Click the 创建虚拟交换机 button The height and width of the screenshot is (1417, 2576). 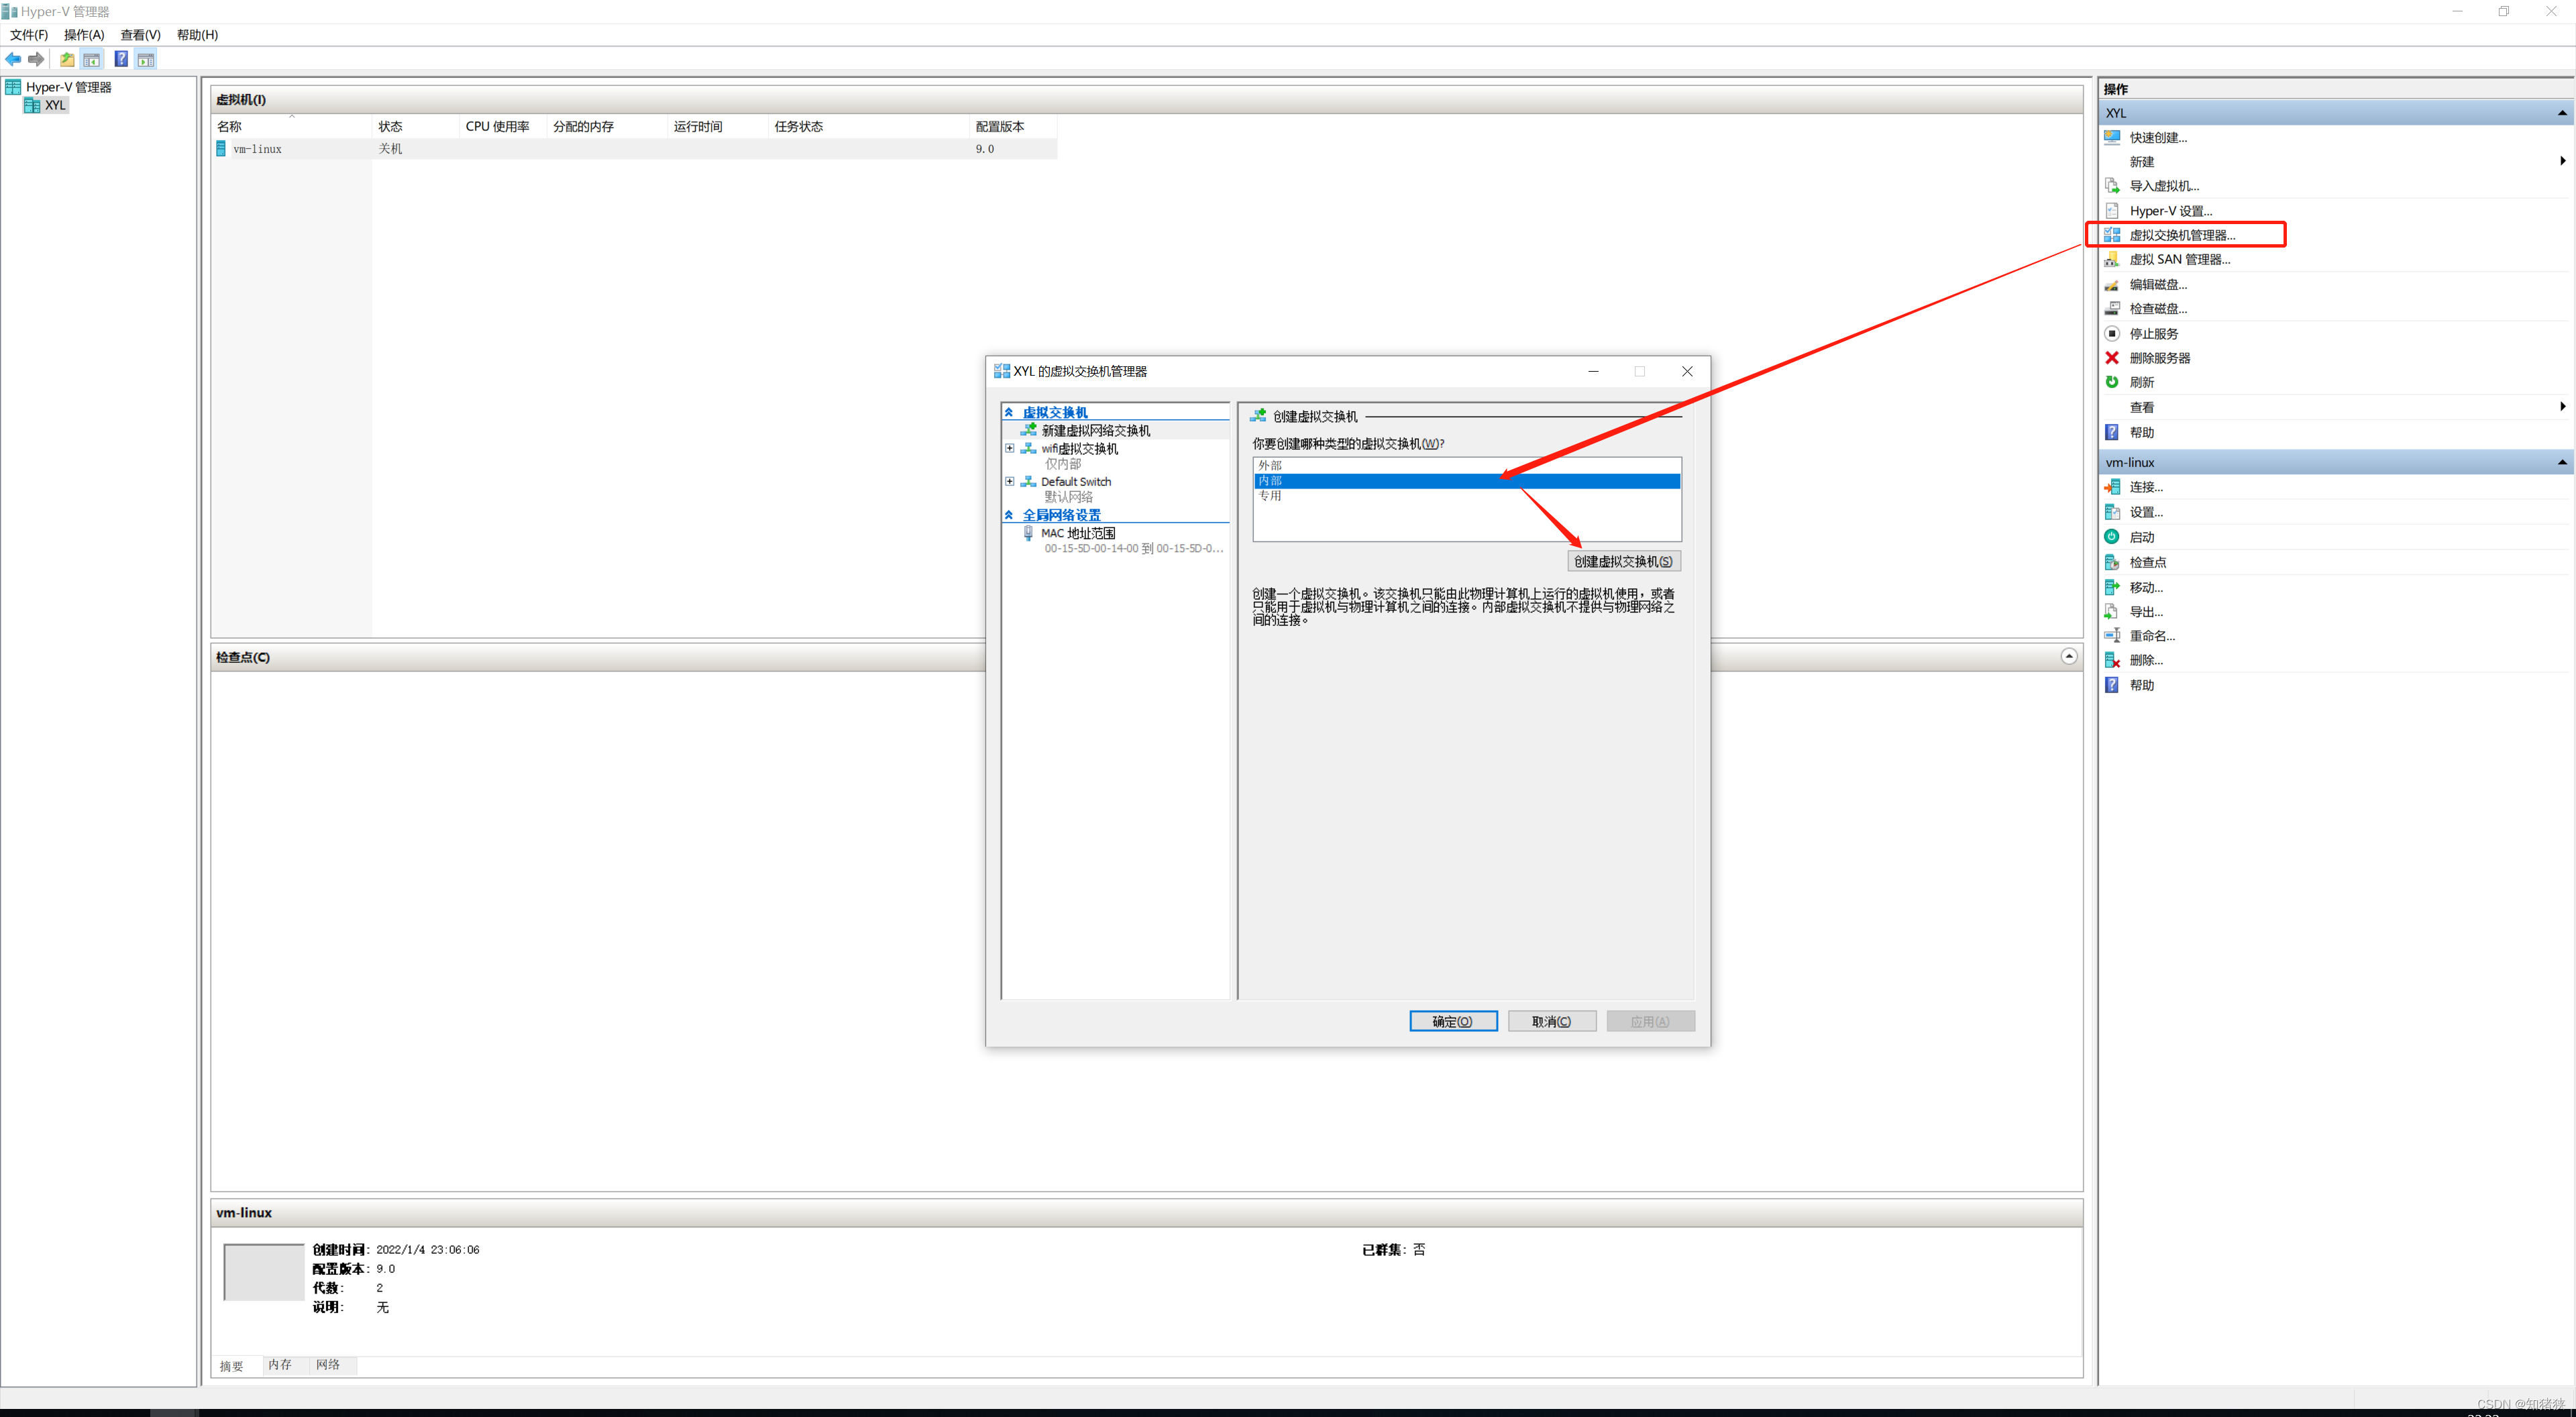tap(1622, 561)
